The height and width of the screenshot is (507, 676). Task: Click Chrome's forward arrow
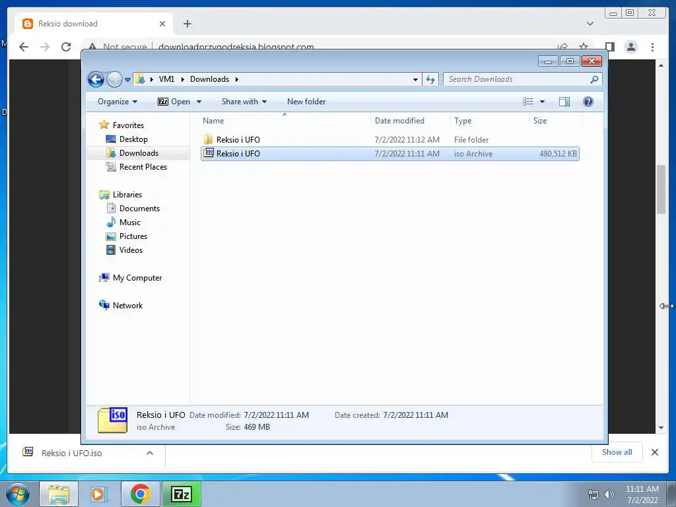[45, 47]
